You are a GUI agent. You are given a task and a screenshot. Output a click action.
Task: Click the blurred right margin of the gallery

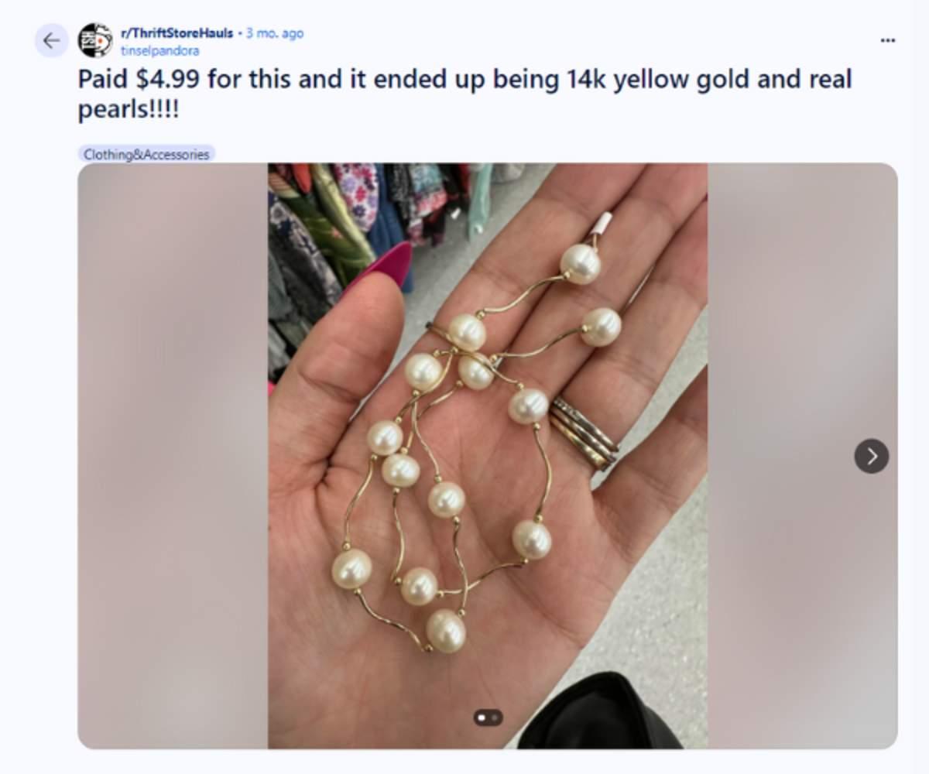tap(802, 456)
